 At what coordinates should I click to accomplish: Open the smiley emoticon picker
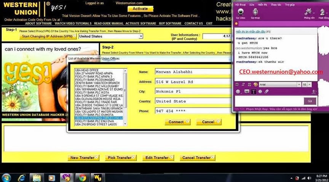click(x=238, y=92)
